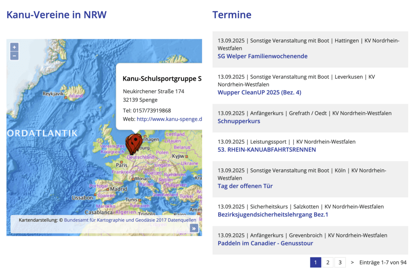Open the kanu-spenge website link
This screenshot has width=413, height=273.
(x=169, y=119)
